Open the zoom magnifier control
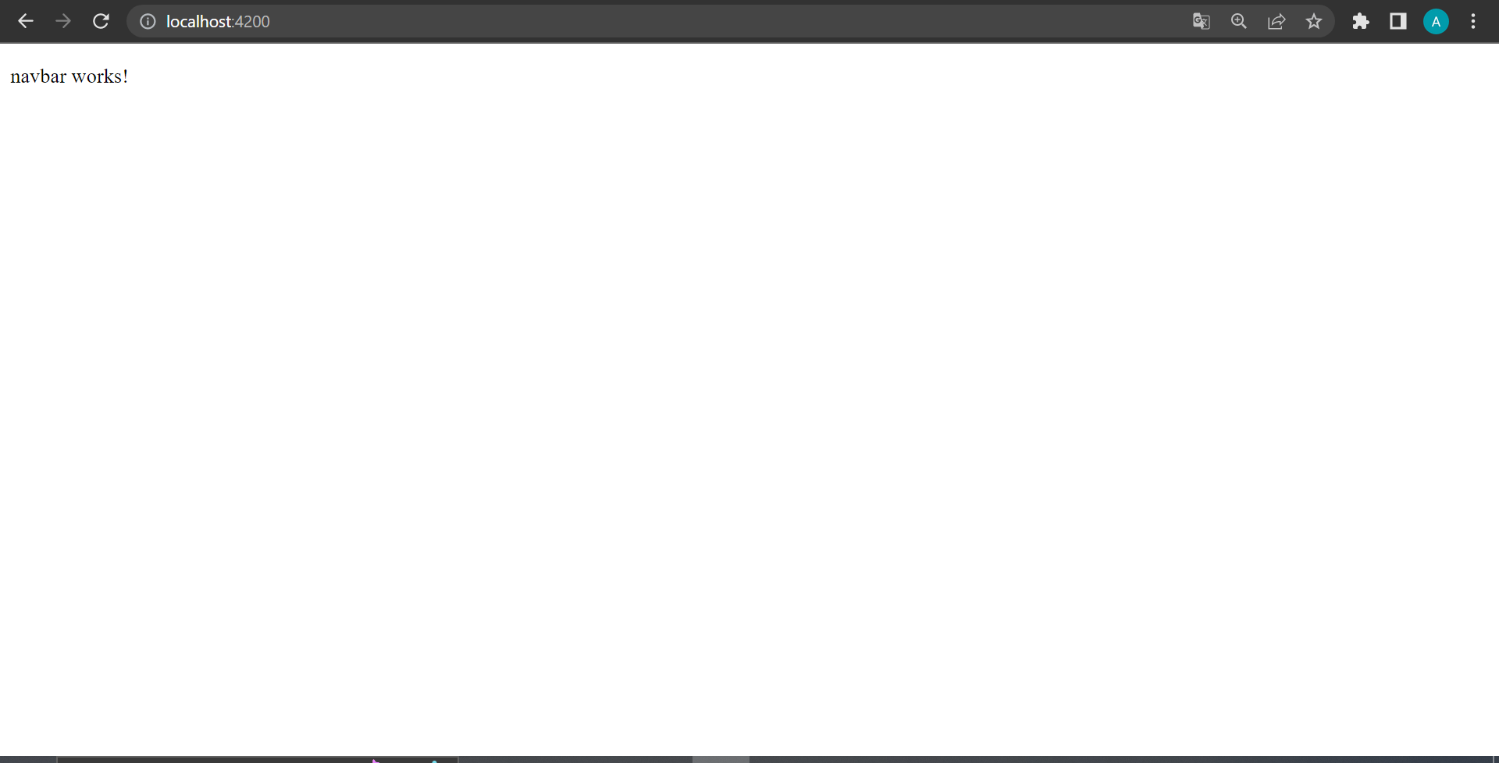This screenshot has height=763, width=1499. coord(1239,21)
